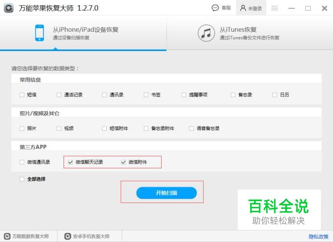Click the 未登录 user login icon
The height and width of the screenshot is (242, 333).
pyautogui.click(x=243, y=8)
